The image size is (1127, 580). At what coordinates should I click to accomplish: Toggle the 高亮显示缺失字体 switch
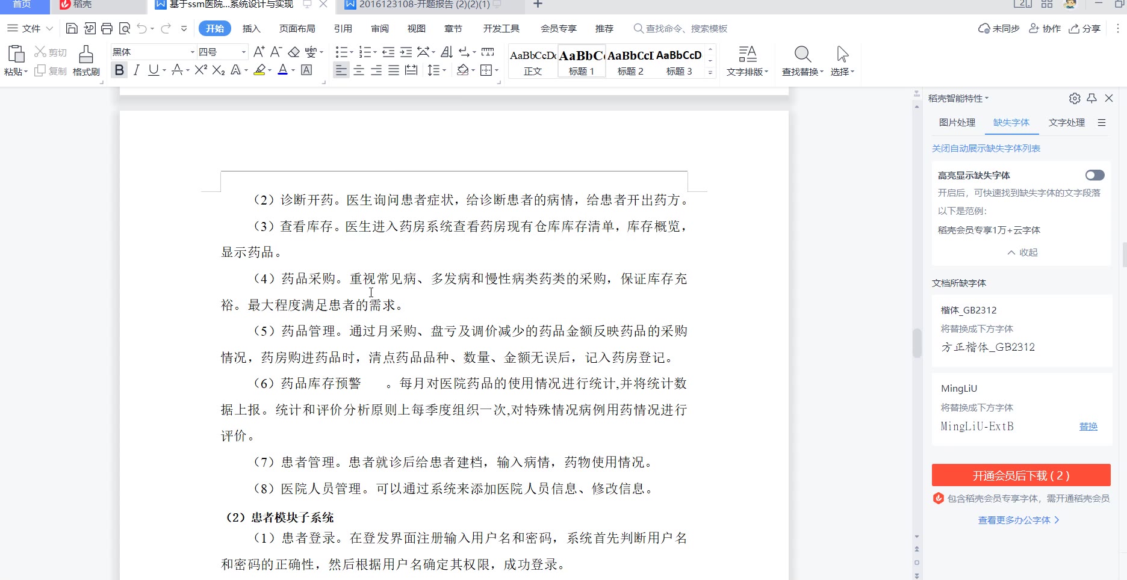(x=1094, y=175)
